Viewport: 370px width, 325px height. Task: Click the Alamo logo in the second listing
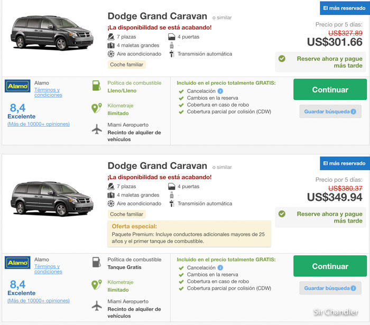click(17, 263)
